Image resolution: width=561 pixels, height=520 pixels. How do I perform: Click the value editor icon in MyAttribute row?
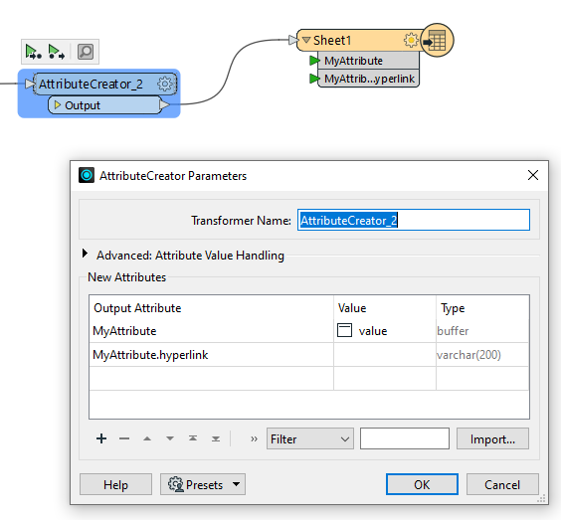[344, 330]
